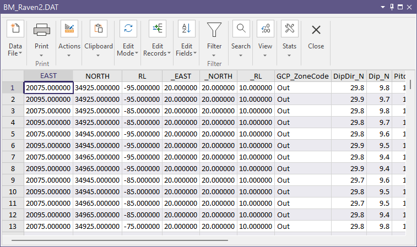Viewport: 417px width, 247px height.
Task: Expand the View dropdown arrow
Action: (x=265, y=54)
